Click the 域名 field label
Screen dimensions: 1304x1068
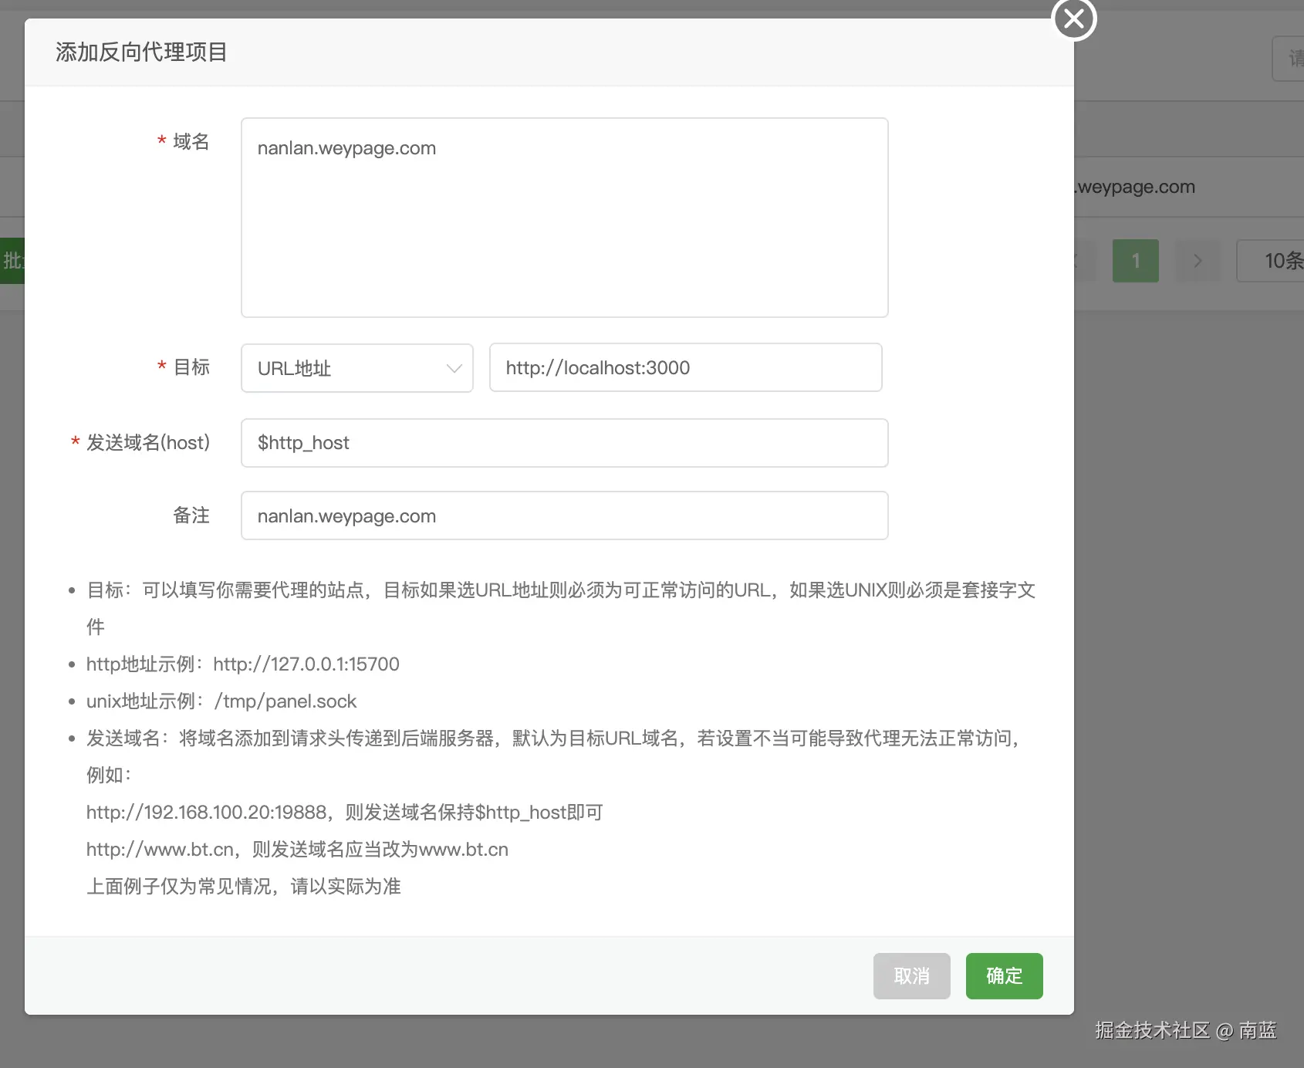pyautogui.click(x=191, y=141)
